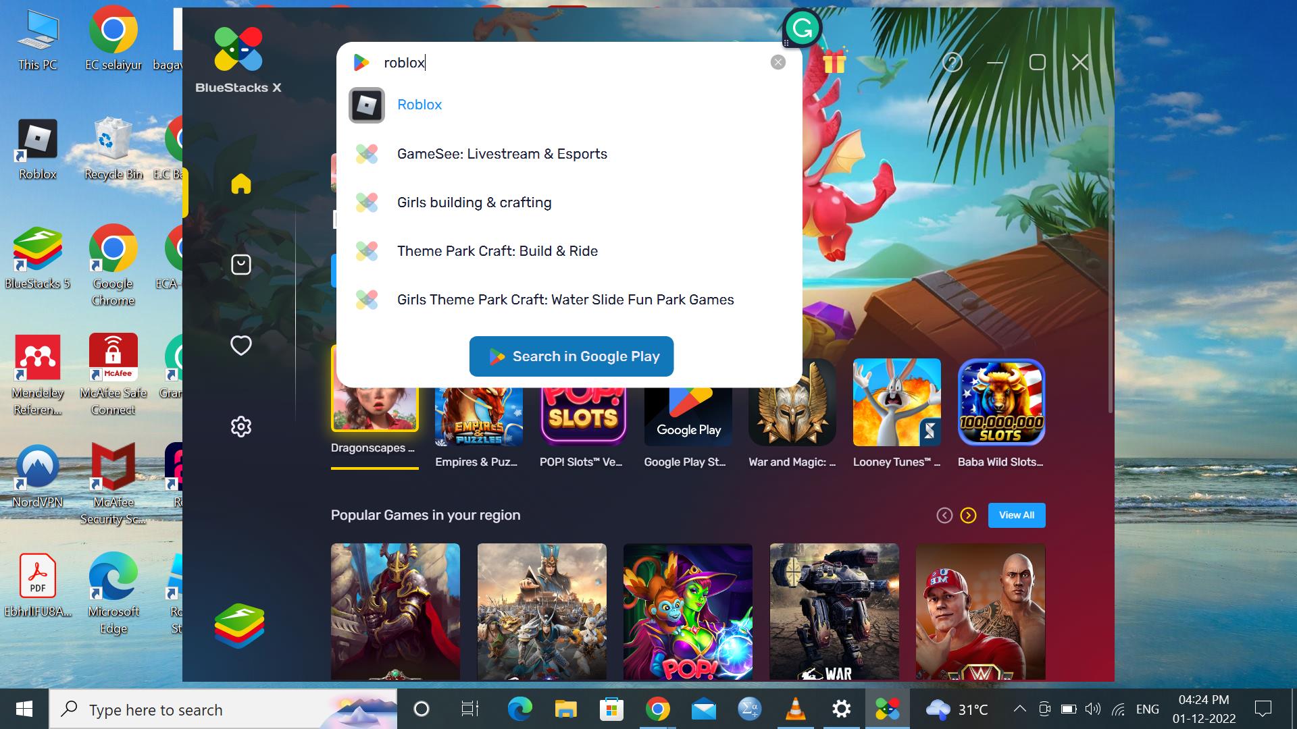Open Microsoft Store from the taskbar
Viewport: 1297px width, 729px height.
point(612,709)
